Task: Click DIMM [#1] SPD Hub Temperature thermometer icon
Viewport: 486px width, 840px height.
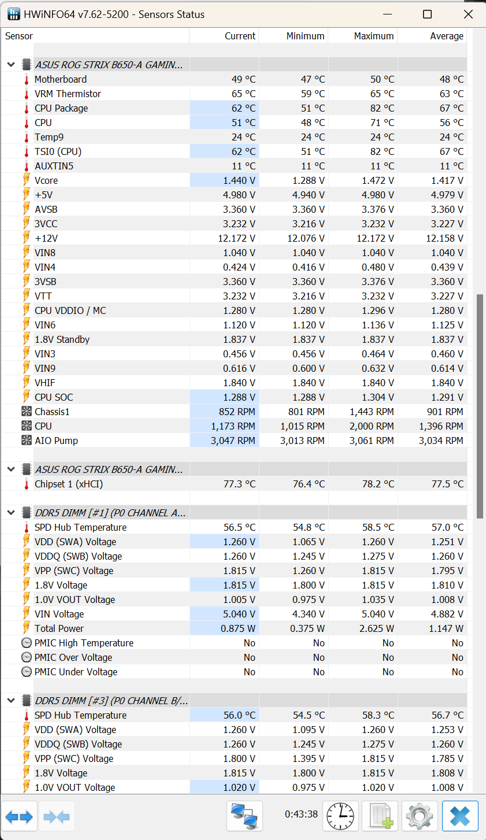Action: click(x=27, y=527)
